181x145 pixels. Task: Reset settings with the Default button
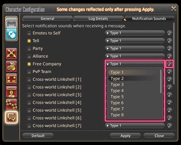tap(38, 136)
